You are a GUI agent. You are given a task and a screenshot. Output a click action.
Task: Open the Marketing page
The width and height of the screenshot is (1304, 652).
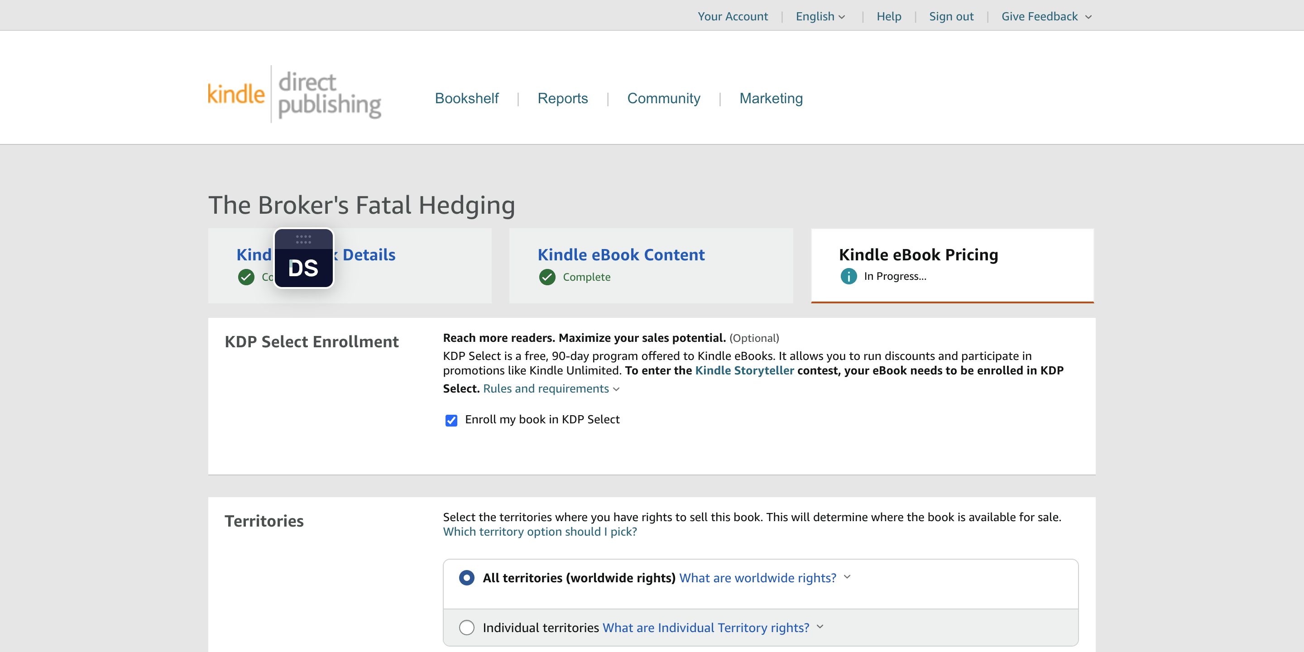[771, 98]
